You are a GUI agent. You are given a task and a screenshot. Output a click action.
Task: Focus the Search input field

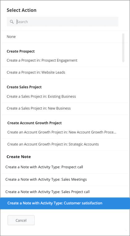click(63, 22)
